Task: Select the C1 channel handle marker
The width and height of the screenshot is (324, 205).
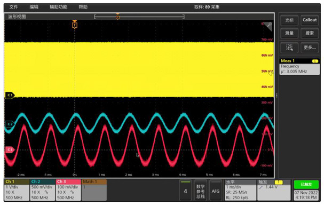Action: (x=10, y=95)
